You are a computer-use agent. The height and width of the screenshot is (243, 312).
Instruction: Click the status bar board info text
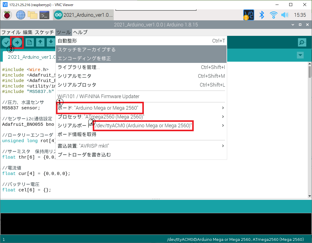[x=235, y=239]
